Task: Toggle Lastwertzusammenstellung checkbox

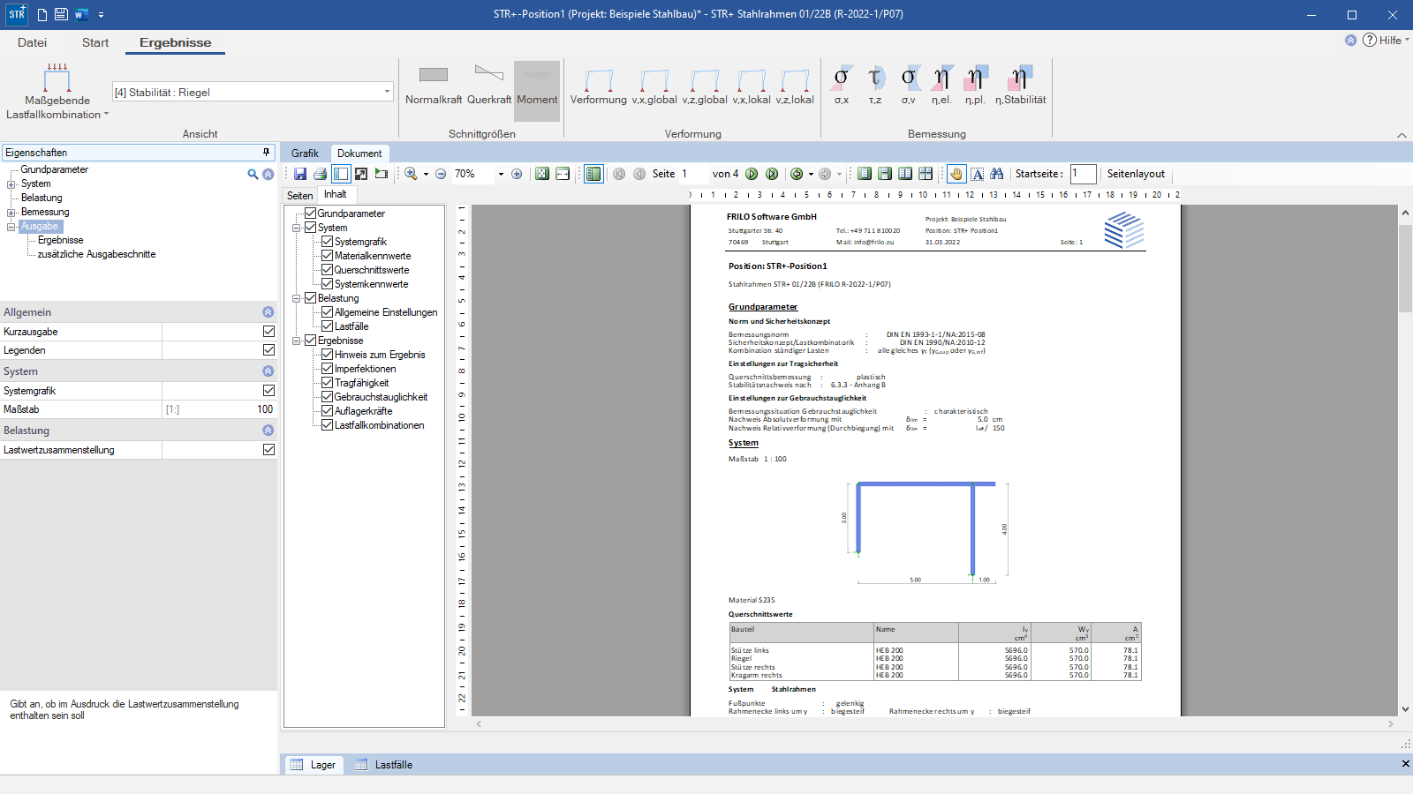Action: pyautogui.click(x=268, y=450)
